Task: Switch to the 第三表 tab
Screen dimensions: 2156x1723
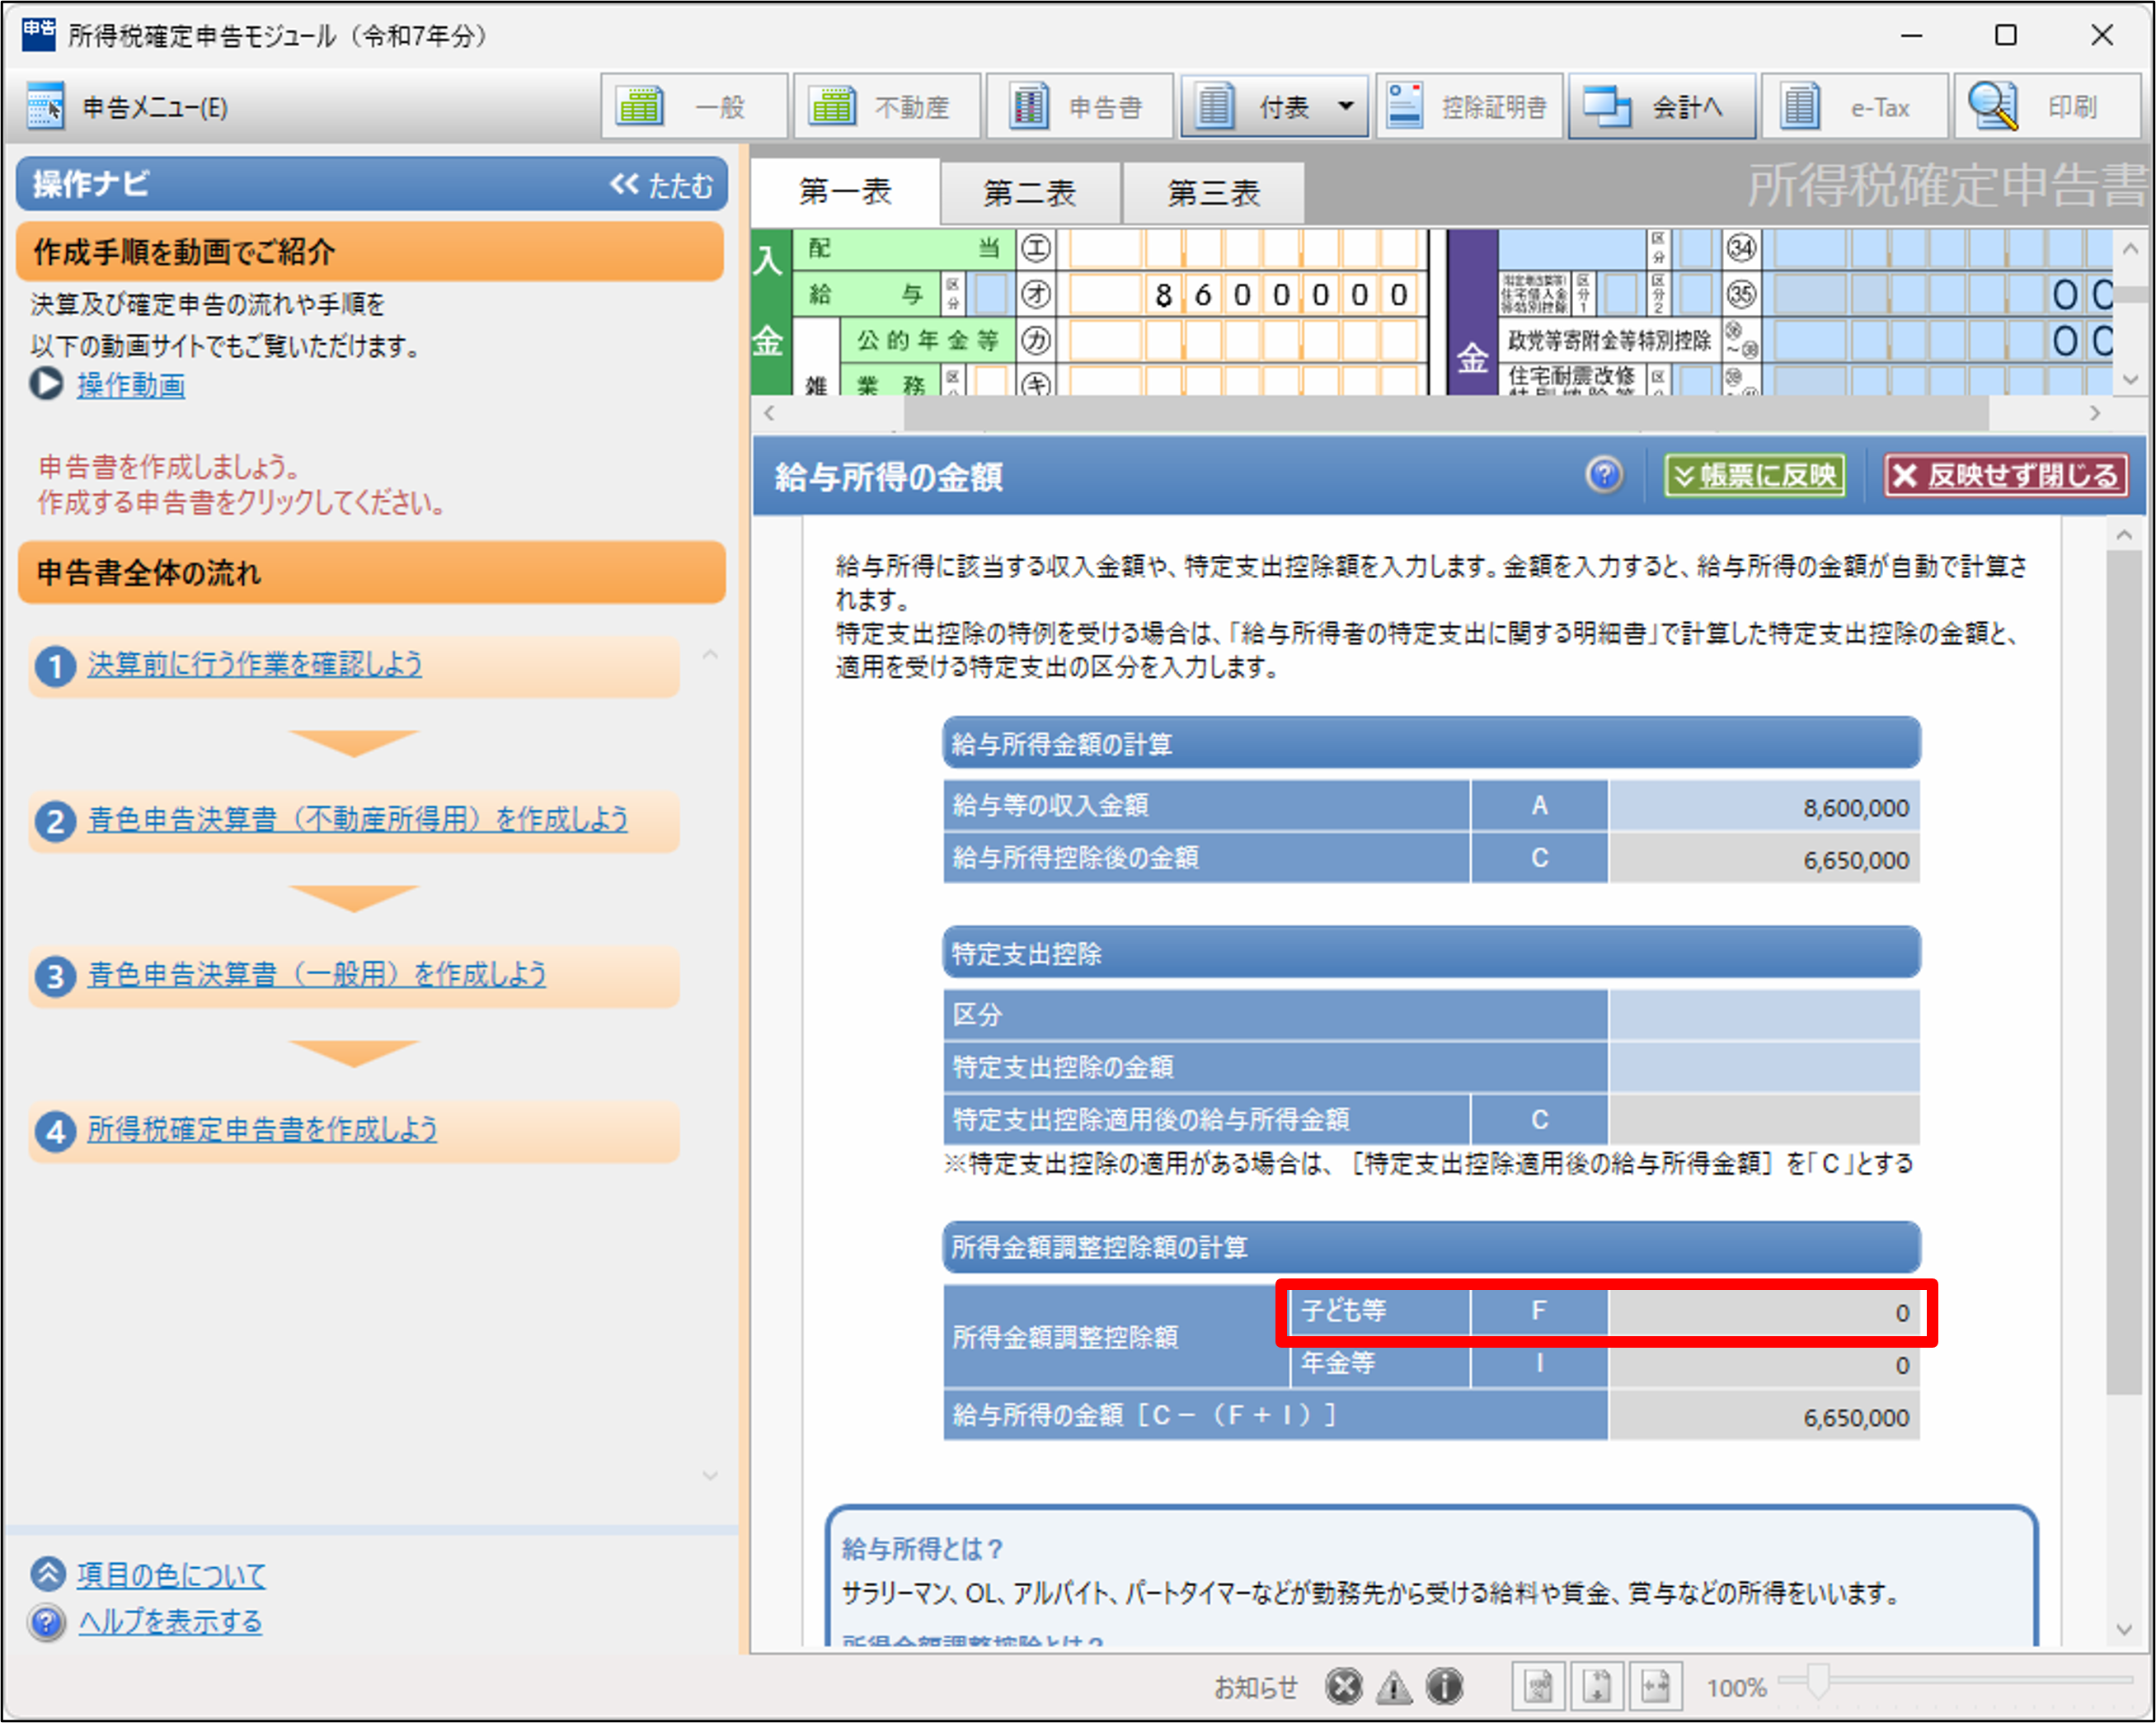Action: pyautogui.click(x=1213, y=193)
